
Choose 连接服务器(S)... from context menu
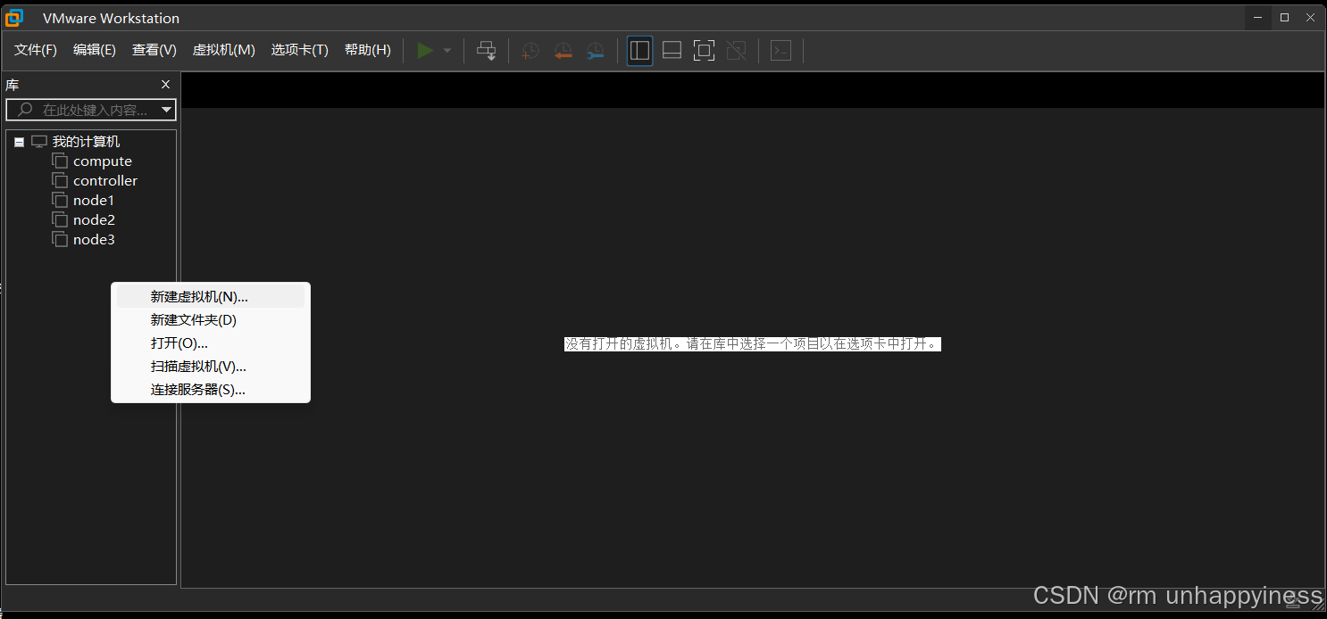(x=211, y=390)
